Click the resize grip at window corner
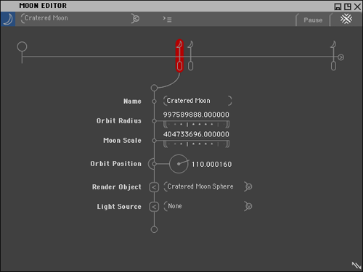The image size is (363, 272). tap(356, 265)
